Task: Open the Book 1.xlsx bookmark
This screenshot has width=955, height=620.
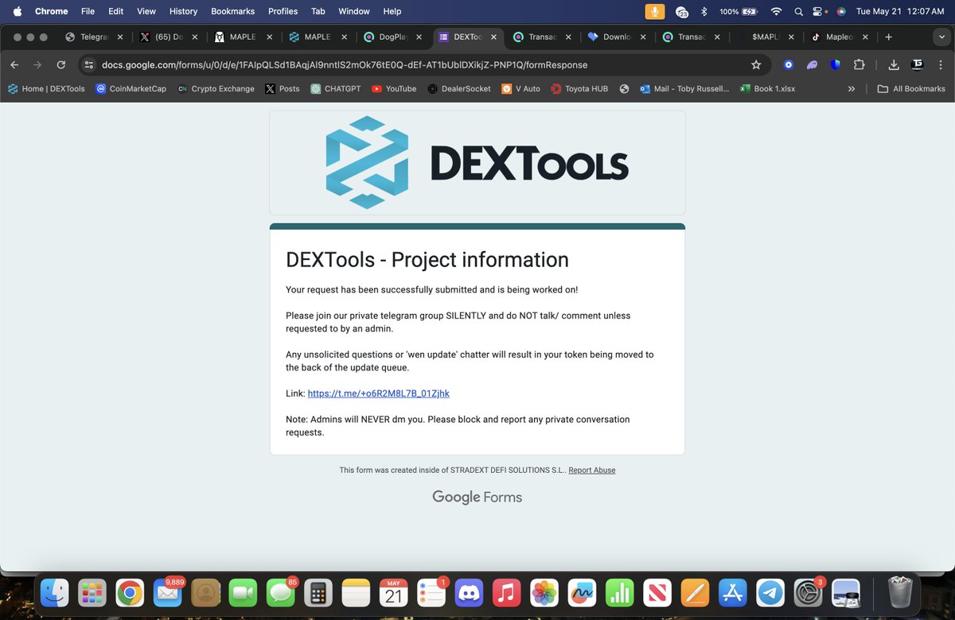Action: click(767, 88)
